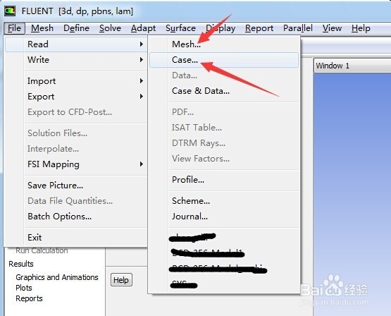Open the Define menu
This screenshot has width=391, height=316.
click(76, 28)
